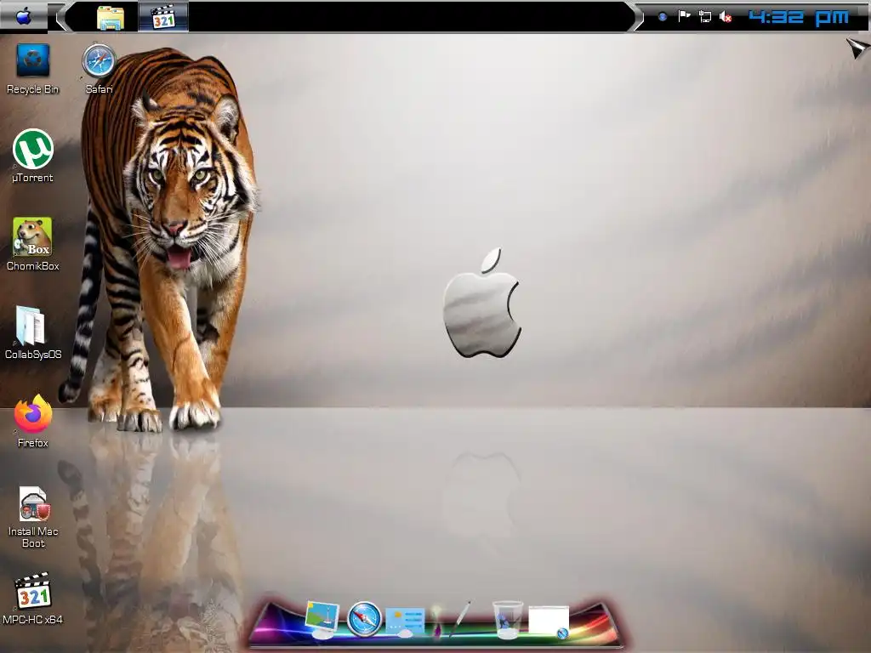Image resolution: width=871 pixels, height=653 pixels.
Task: Launch the Safari compass in the dock
Action: tap(364, 619)
